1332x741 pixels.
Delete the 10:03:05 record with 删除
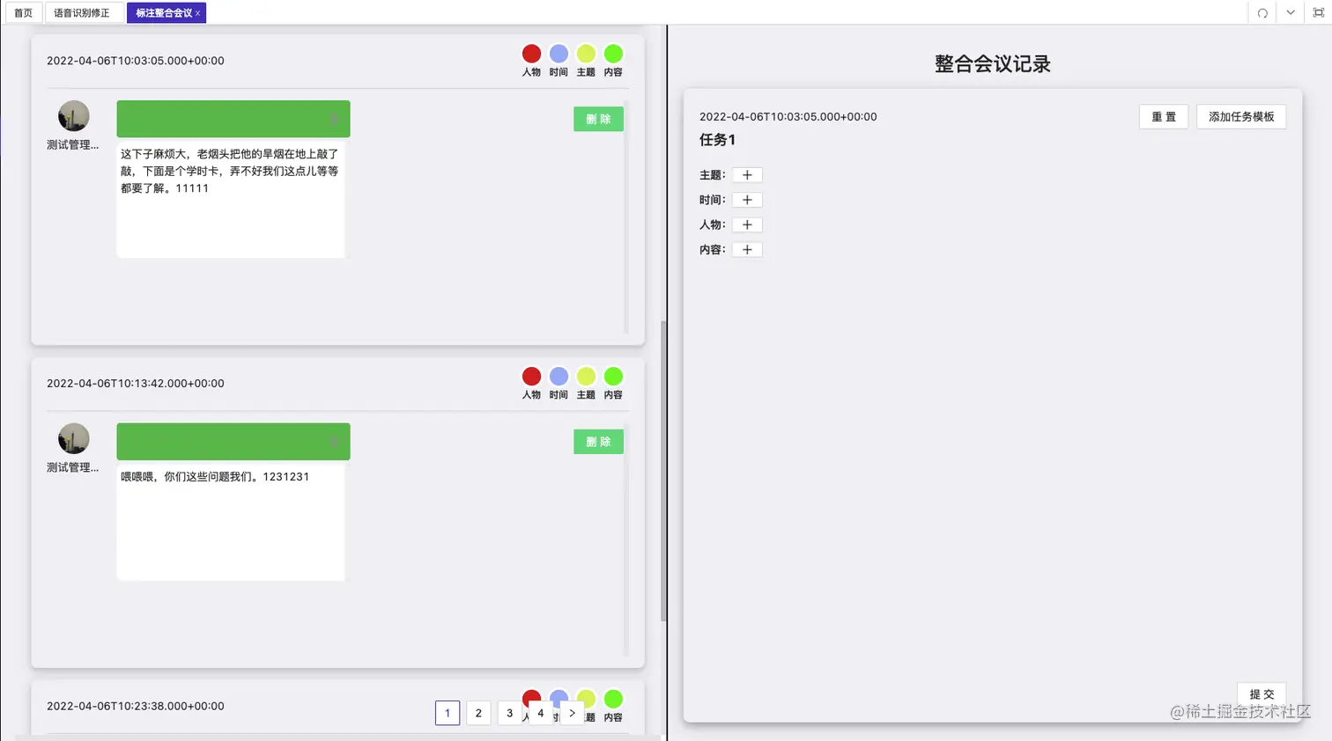tap(598, 119)
